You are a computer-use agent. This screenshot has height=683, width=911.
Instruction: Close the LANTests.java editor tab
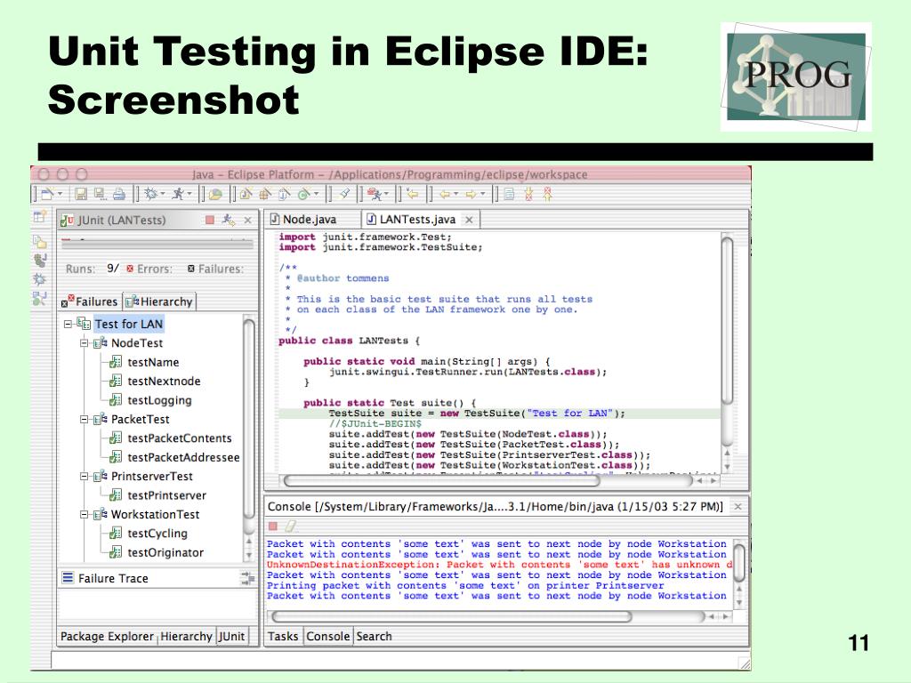click(469, 220)
